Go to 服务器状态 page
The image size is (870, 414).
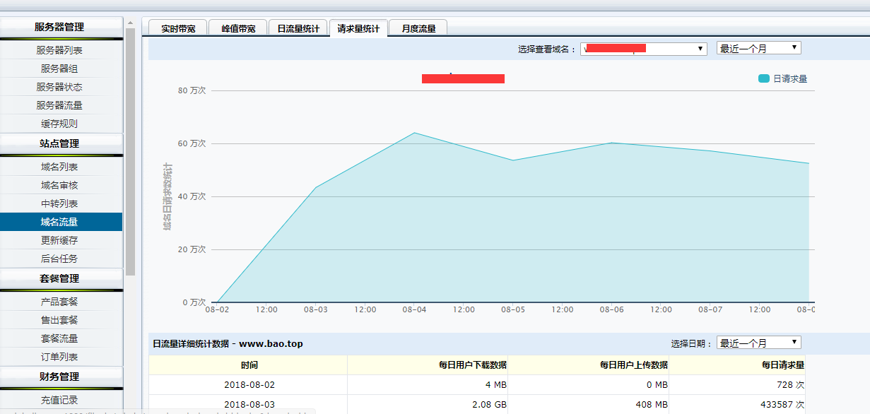pyautogui.click(x=59, y=87)
